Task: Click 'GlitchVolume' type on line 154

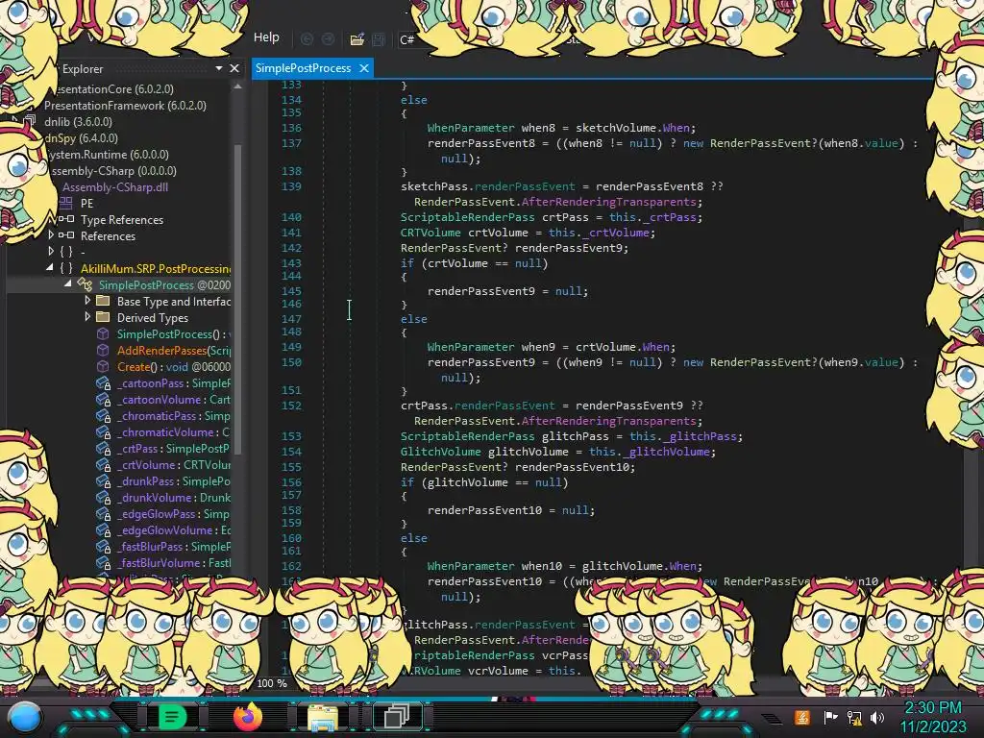Action: tap(440, 452)
